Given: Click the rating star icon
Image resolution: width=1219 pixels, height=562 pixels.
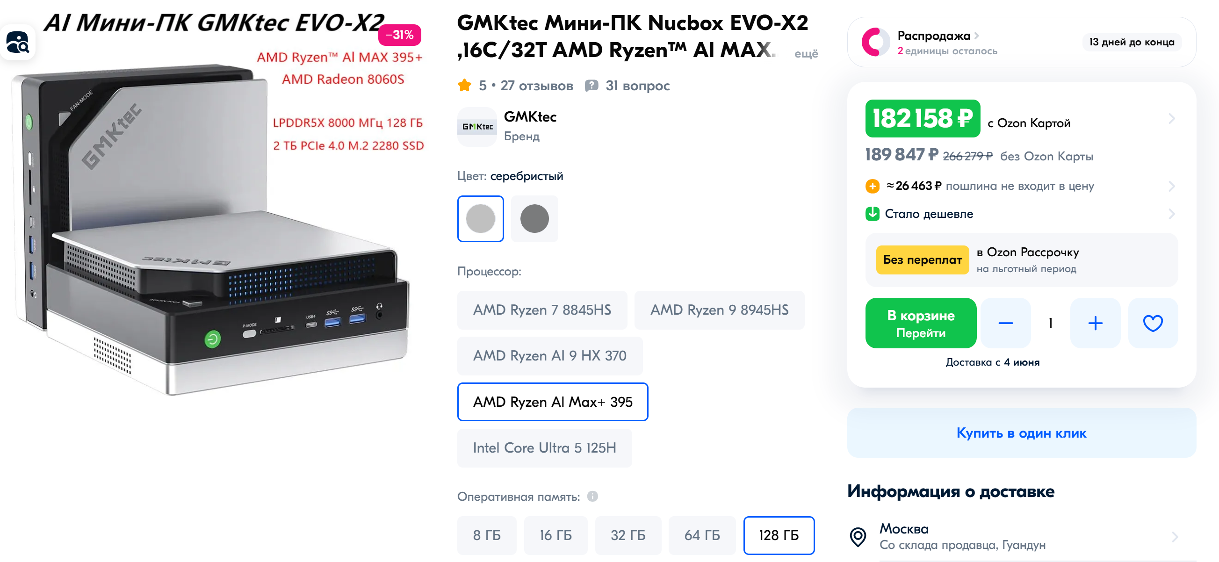Looking at the screenshot, I should [465, 85].
